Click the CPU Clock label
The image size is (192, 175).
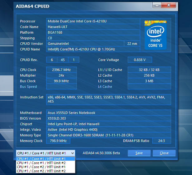(x=28, y=70)
